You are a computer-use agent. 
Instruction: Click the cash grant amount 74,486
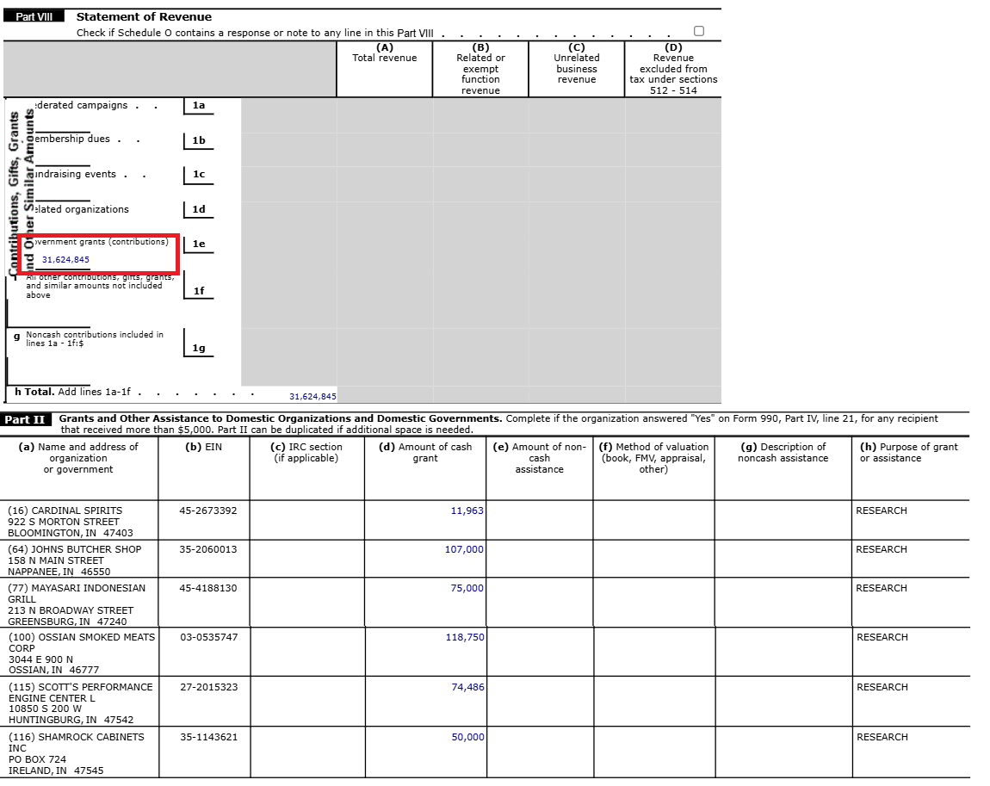[467, 688]
